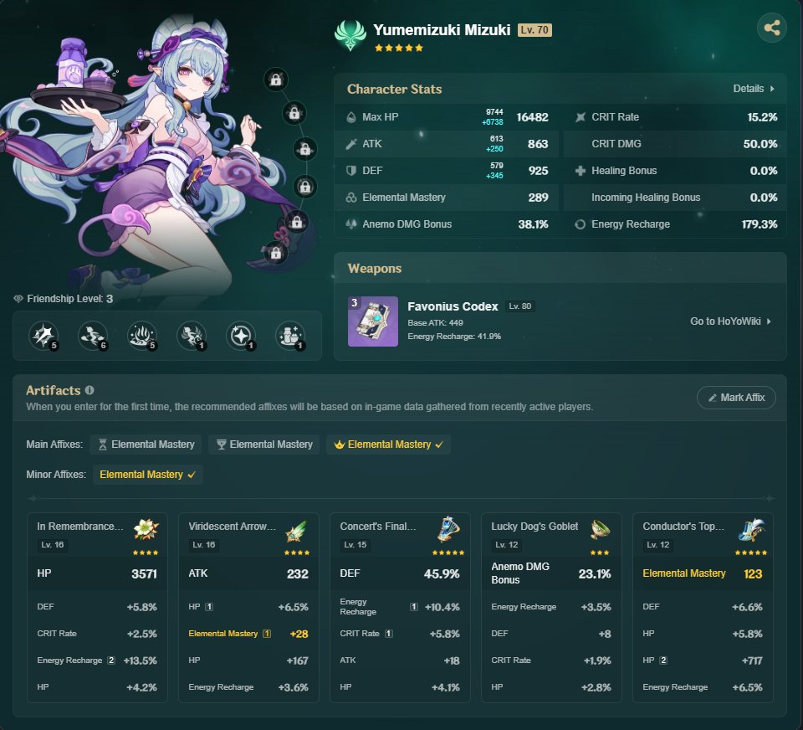Click the CRIT Rate 15.2% value
803x730 pixels.
point(762,117)
